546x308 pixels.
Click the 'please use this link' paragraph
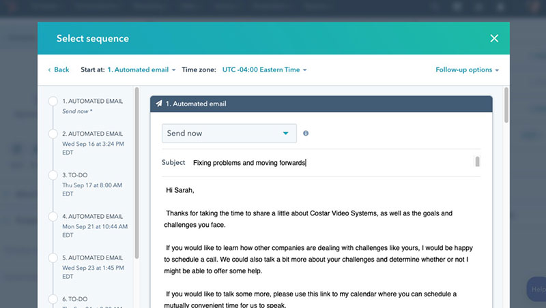coord(311,299)
